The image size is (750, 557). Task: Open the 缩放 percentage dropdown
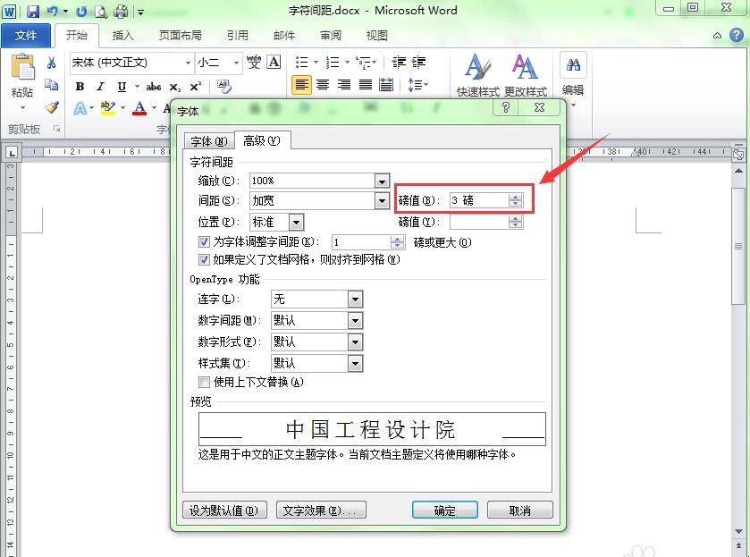pos(383,181)
